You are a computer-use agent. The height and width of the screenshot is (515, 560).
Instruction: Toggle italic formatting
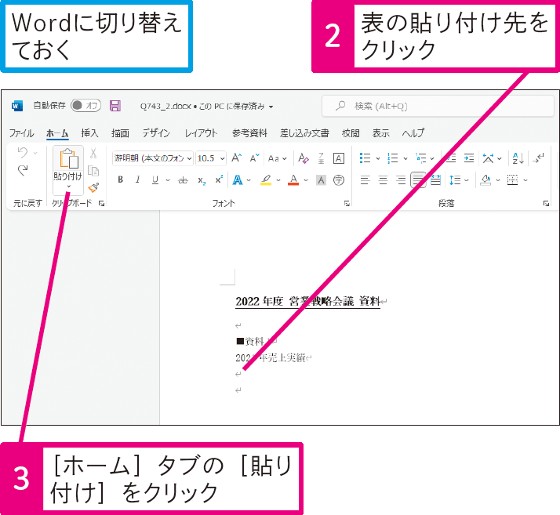(137, 180)
